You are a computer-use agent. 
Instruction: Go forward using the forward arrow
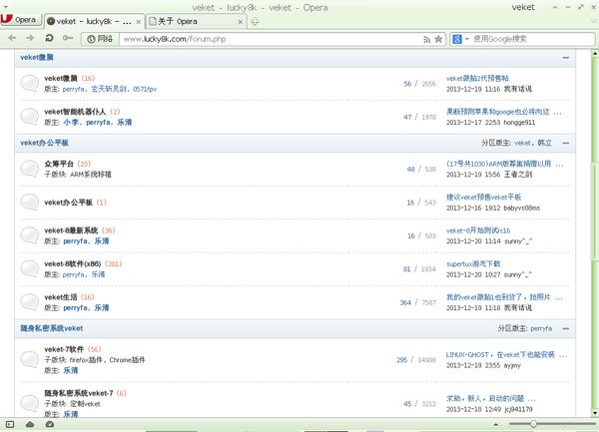point(30,38)
